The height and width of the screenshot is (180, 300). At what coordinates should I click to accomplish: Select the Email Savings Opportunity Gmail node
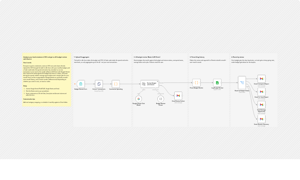click(262, 105)
